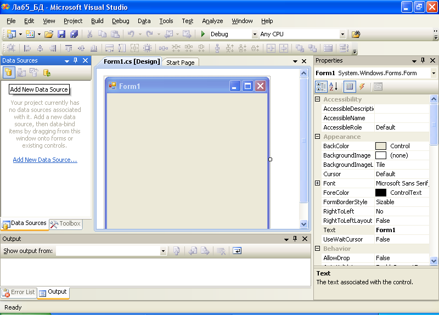
Task: Show Events with the lightning bolt icon
Action: pyautogui.click(x=362, y=87)
